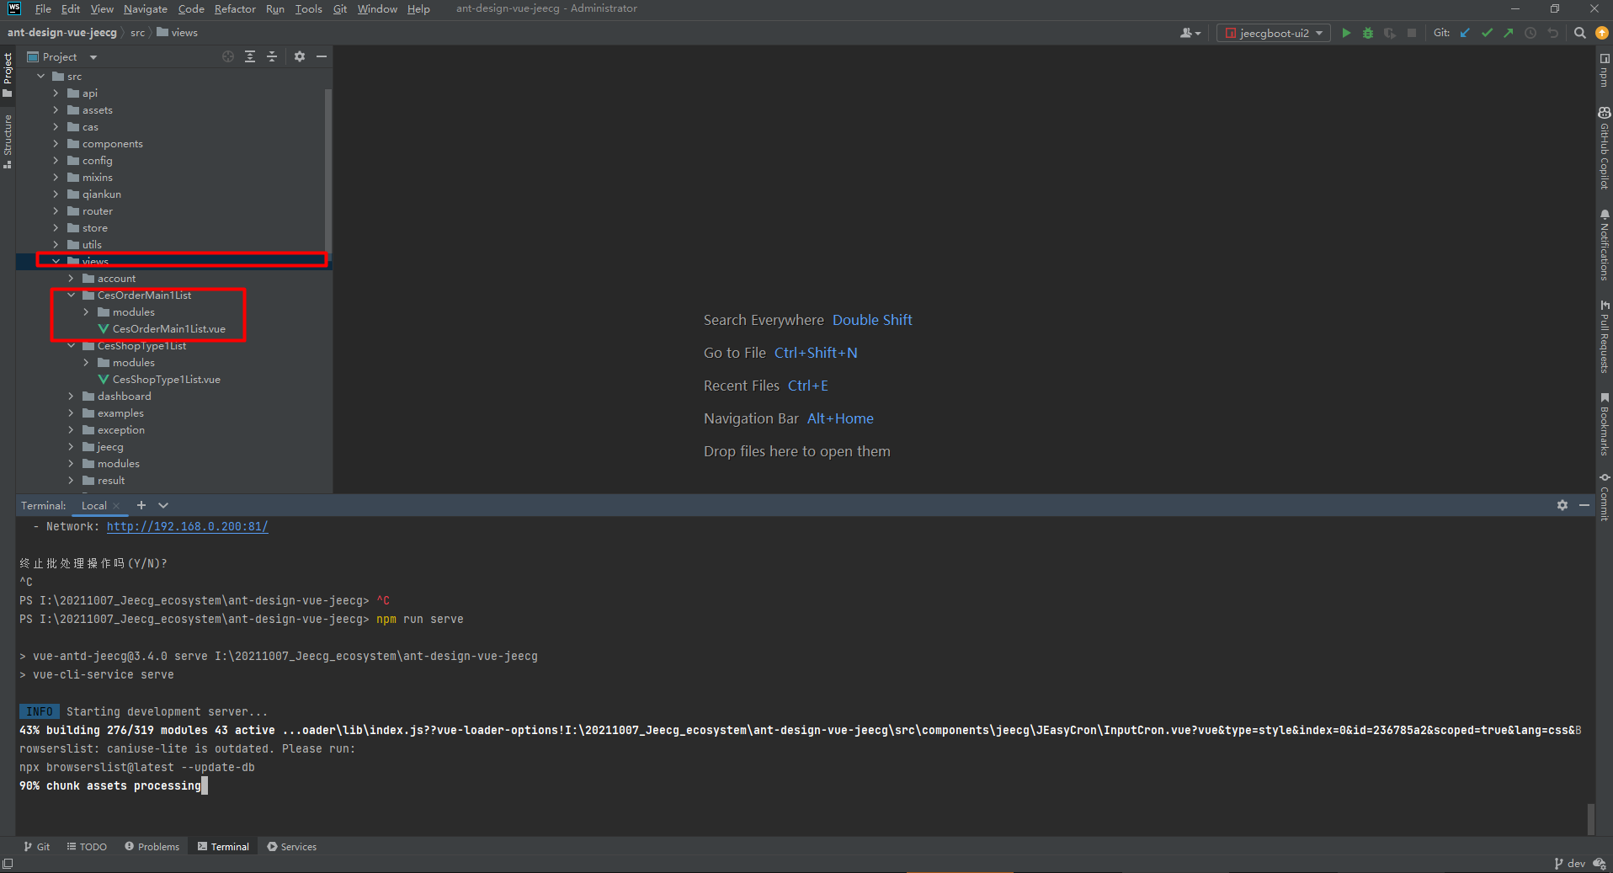Close the Local terminal tab
The height and width of the screenshot is (873, 1613).
tap(116, 506)
